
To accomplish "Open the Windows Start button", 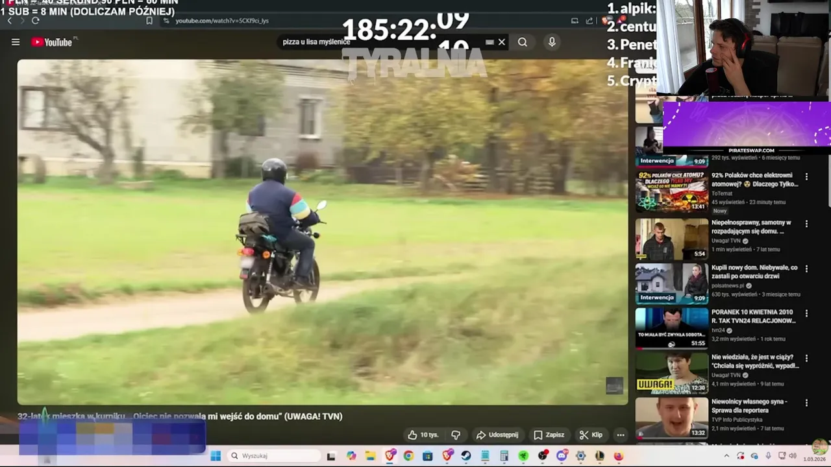I will pos(216,456).
